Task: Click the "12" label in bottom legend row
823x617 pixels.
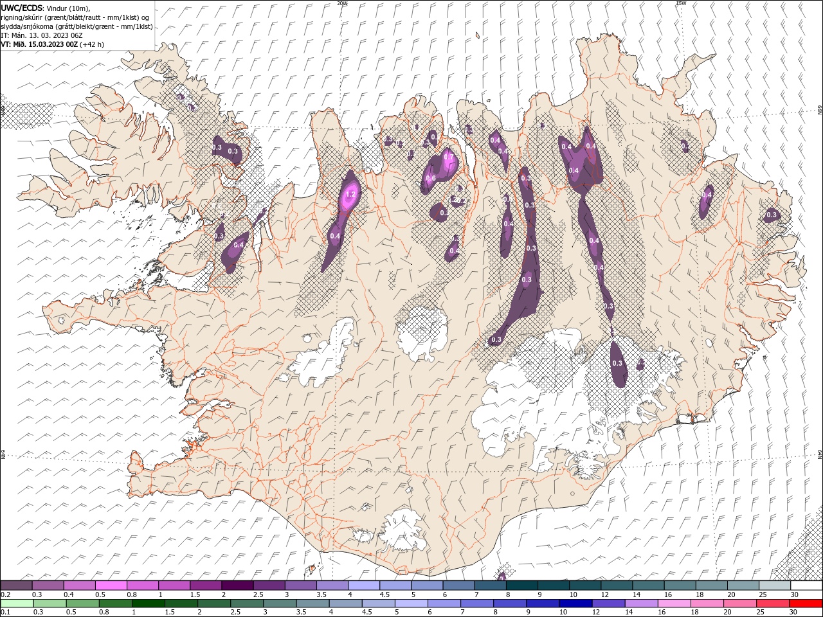Action: click(595, 613)
